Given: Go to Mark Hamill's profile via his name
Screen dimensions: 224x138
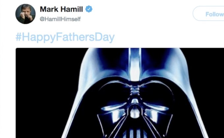Looking at the screenshot, I should (61, 9).
